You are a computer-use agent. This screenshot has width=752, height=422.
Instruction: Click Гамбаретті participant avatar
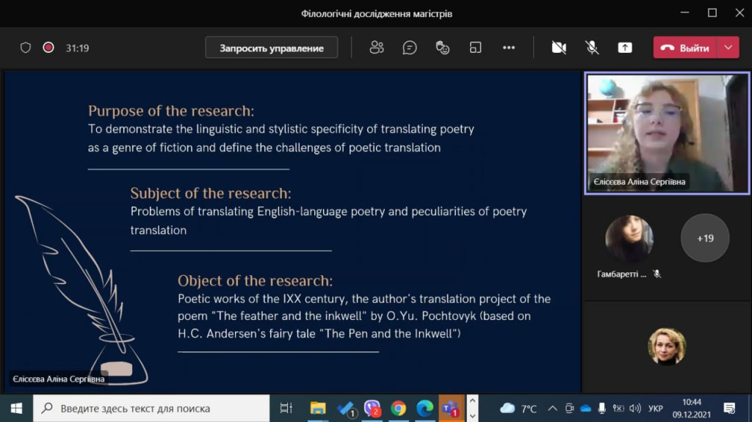(629, 239)
